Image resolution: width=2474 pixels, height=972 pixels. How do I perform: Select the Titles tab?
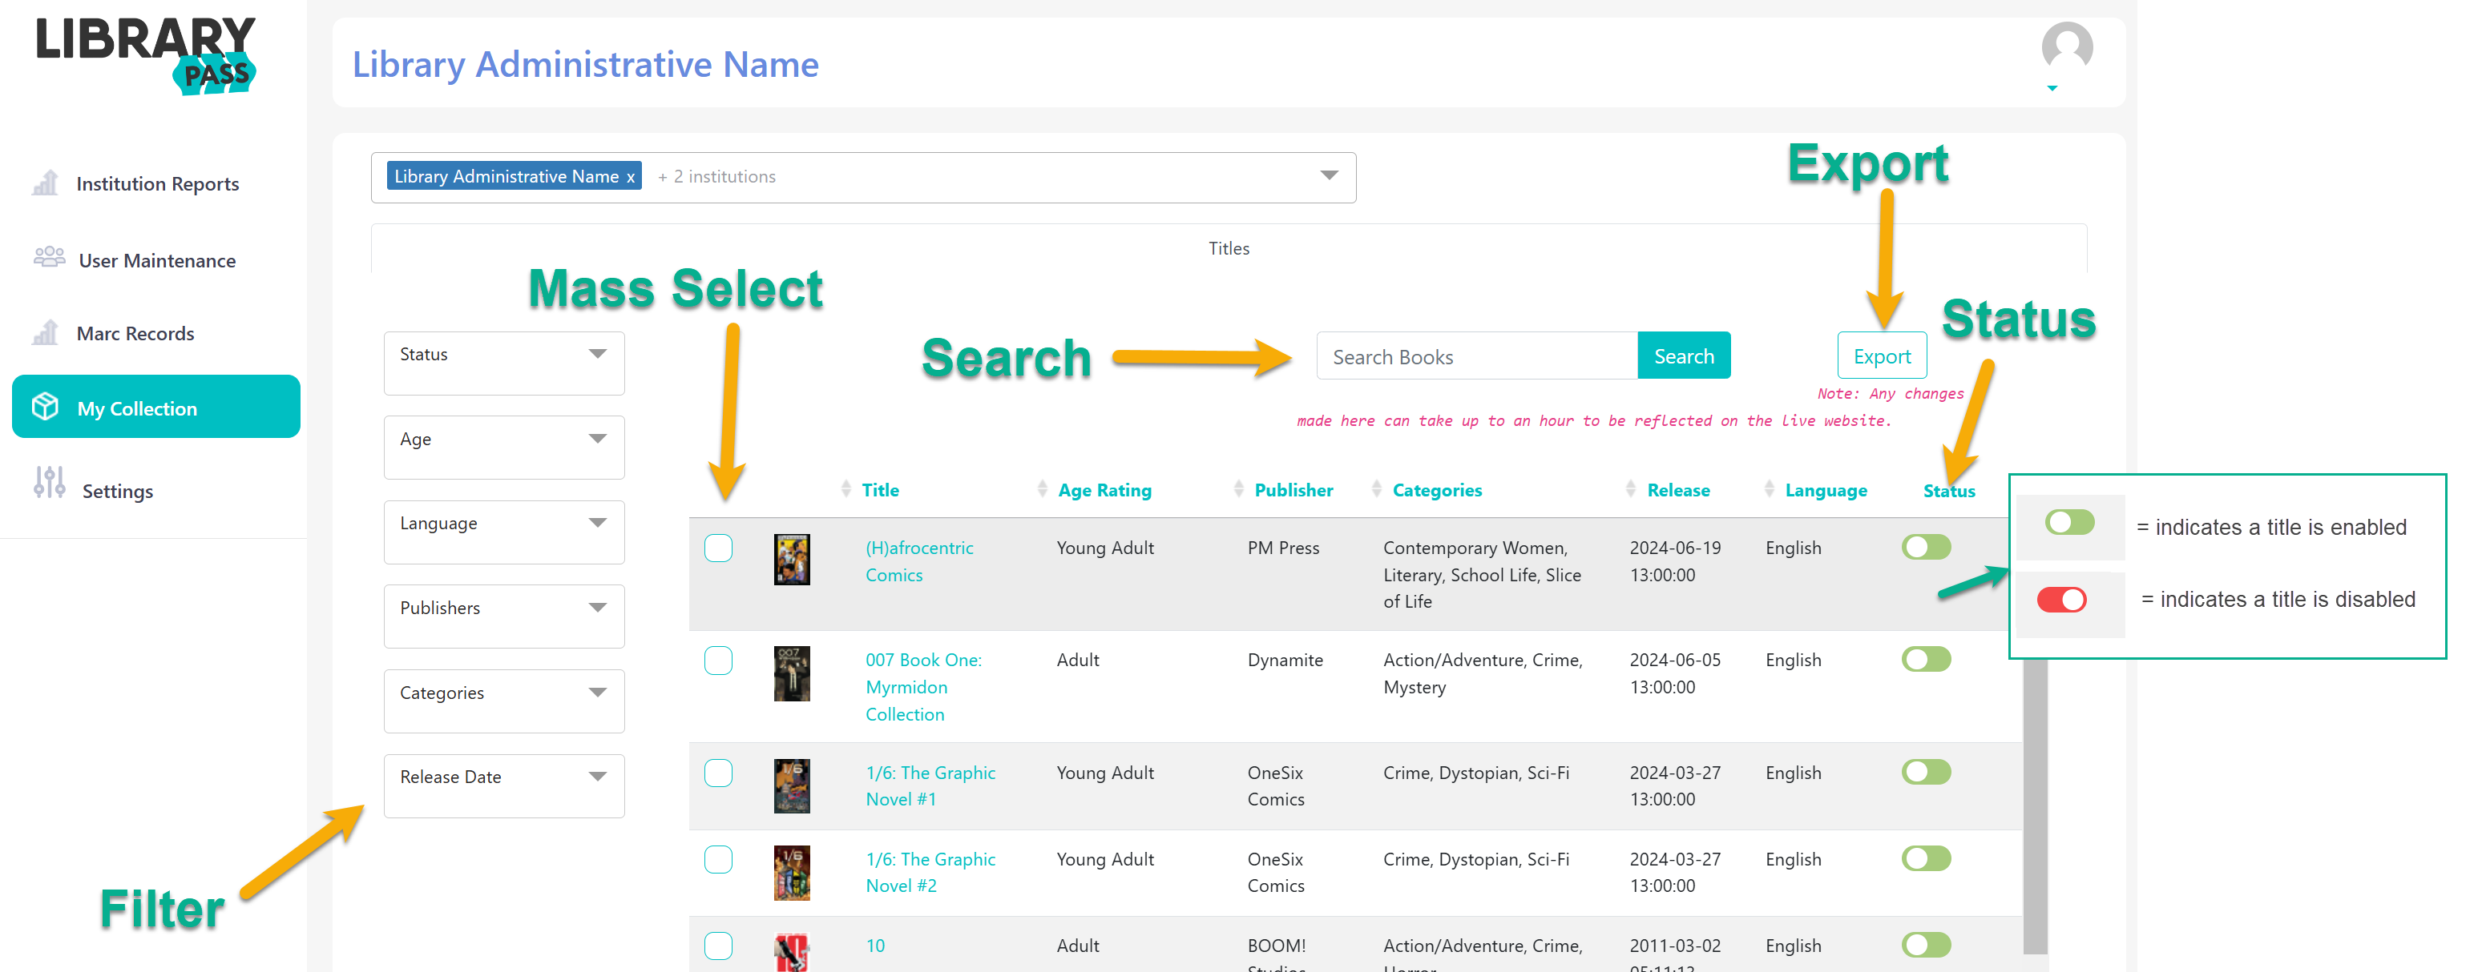1229,247
